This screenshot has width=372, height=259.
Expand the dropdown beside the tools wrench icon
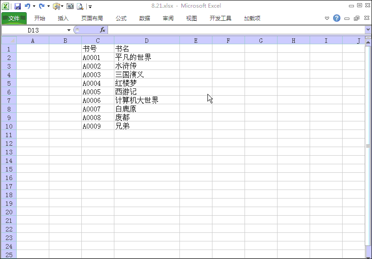coord(62,6)
